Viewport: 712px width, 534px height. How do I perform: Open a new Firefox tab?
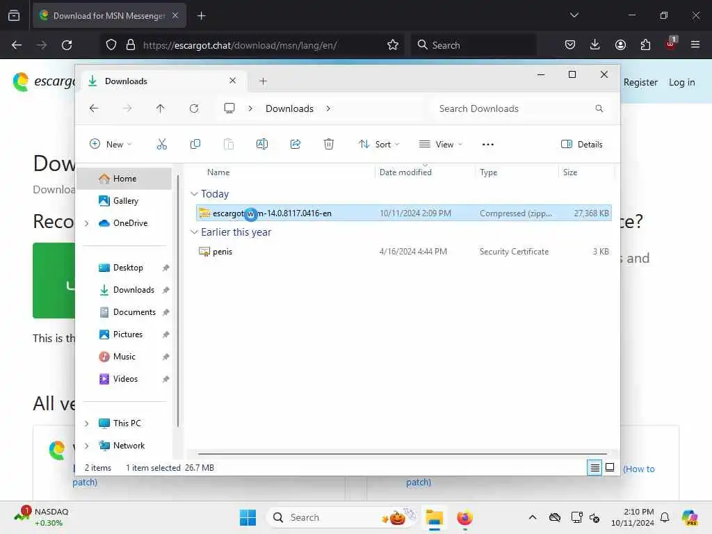click(201, 16)
